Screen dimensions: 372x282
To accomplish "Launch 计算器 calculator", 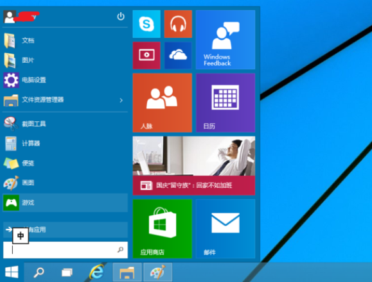I will tap(65, 144).
